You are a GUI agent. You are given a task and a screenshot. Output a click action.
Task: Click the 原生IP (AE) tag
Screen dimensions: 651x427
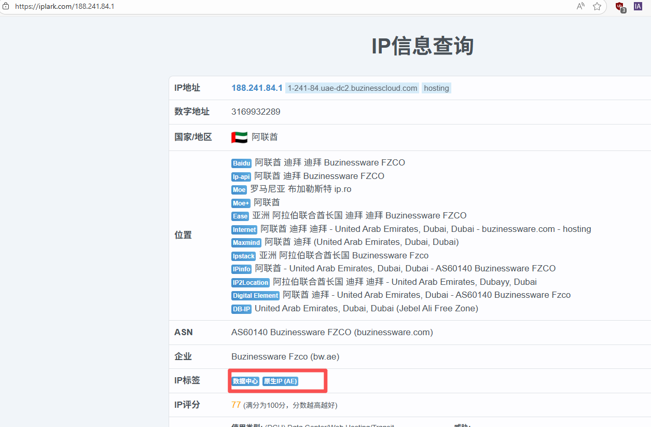pyautogui.click(x=280, y=381)
